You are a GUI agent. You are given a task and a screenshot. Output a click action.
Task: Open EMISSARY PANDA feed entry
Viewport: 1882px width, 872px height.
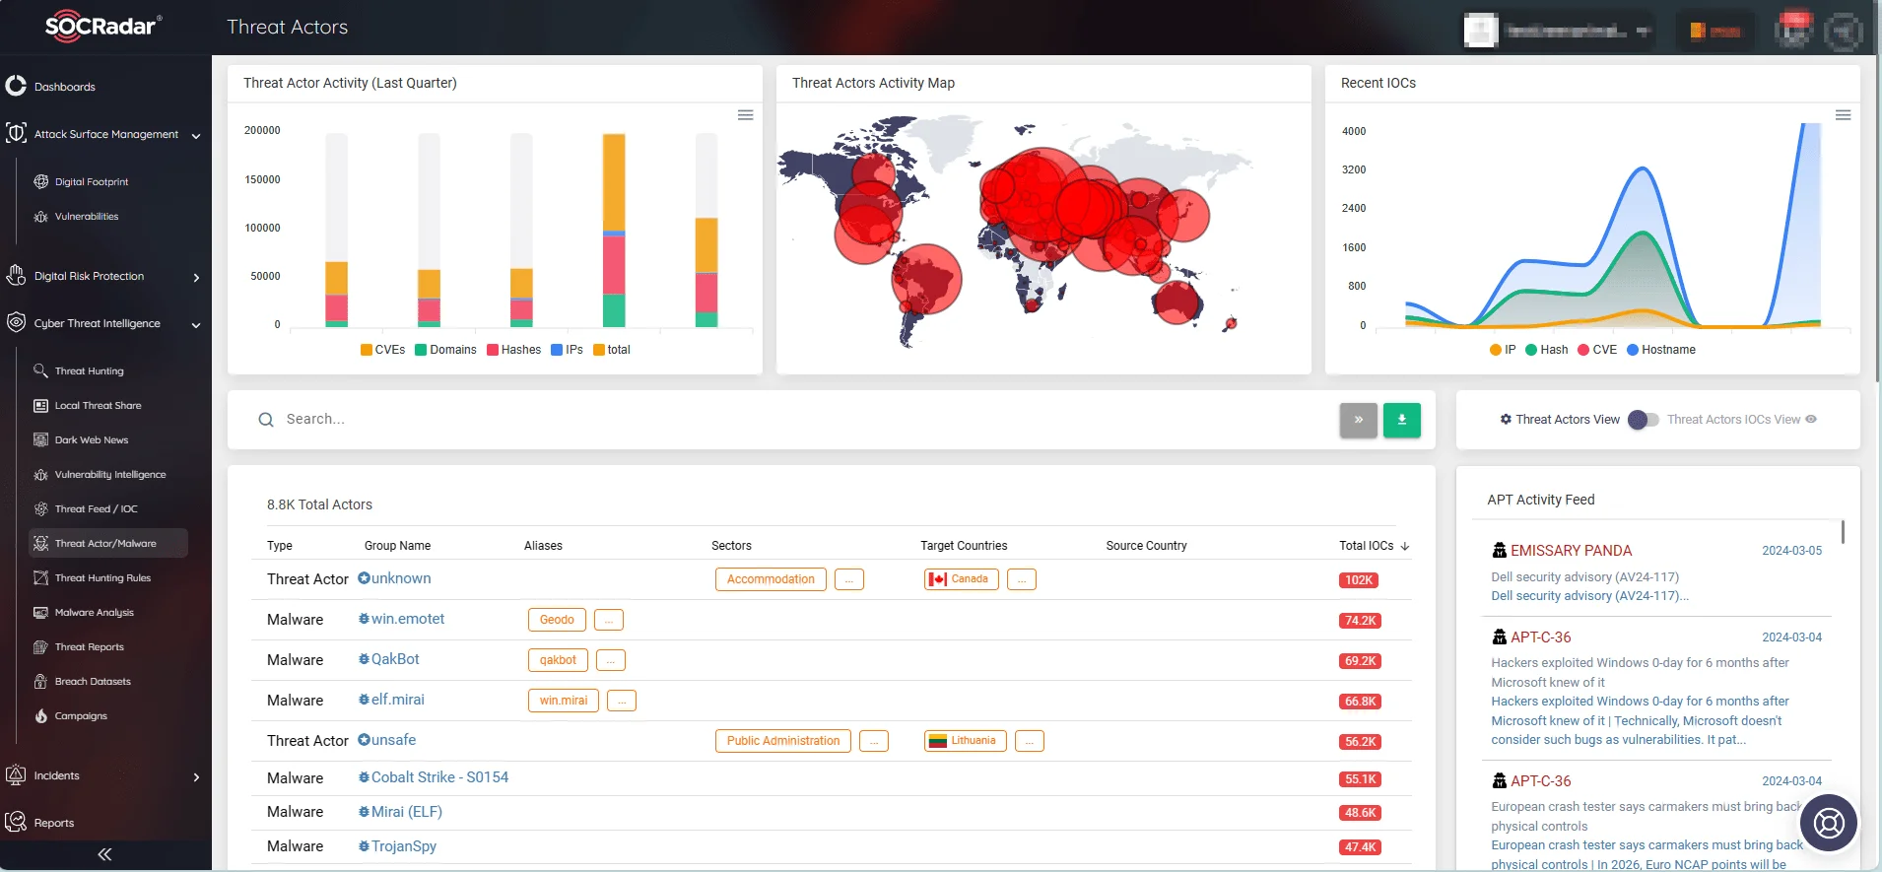coord(1571,551)
